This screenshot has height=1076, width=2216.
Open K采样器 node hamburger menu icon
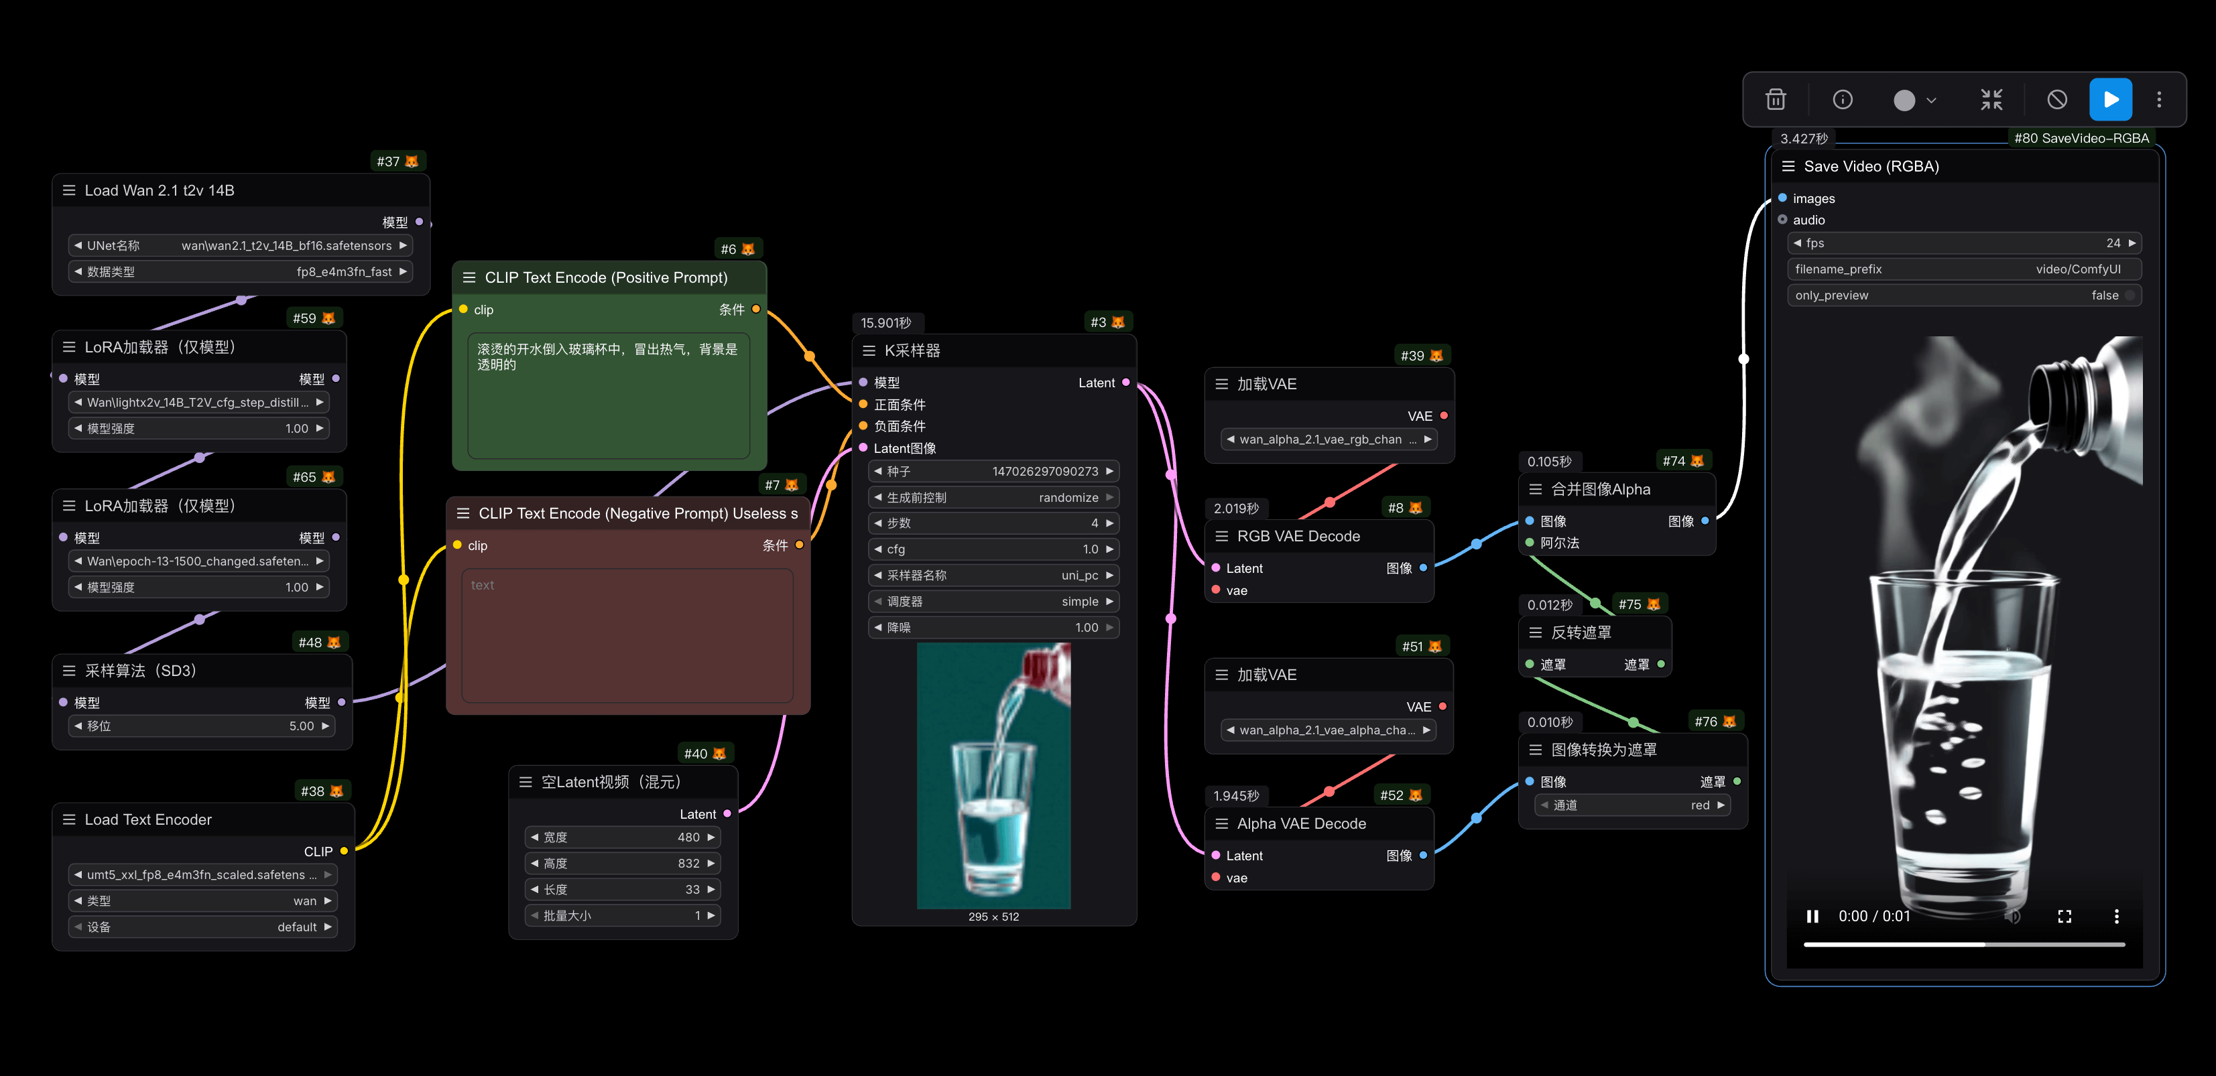click(869, 351)
